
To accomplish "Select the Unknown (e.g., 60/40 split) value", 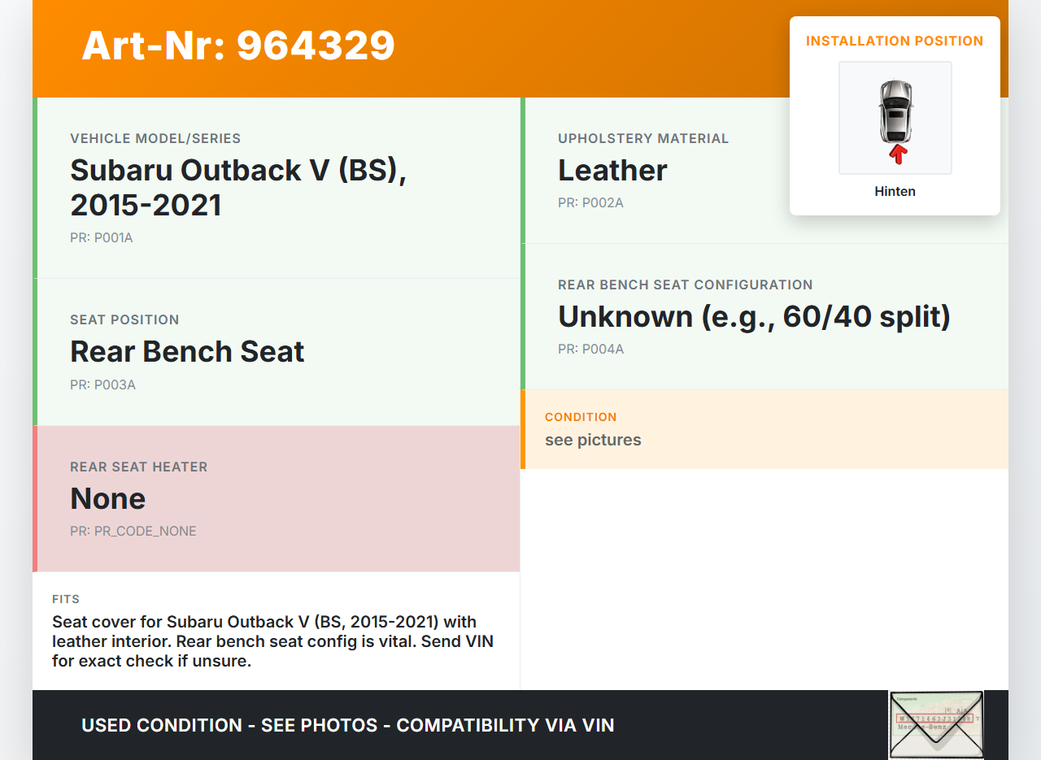I will pos(754,316).
